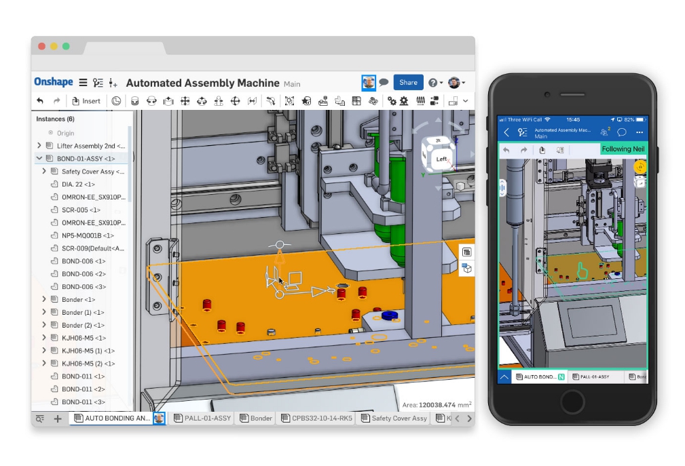The width and height of the screenshot is (685, 466).
Task: Switch to the PALL-01-ASSY desktop tab
Action: 203,419
